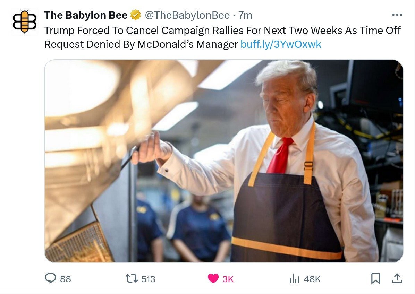View analytics via the bar chart icon
The image size is (415, 294).
(294, 279)
